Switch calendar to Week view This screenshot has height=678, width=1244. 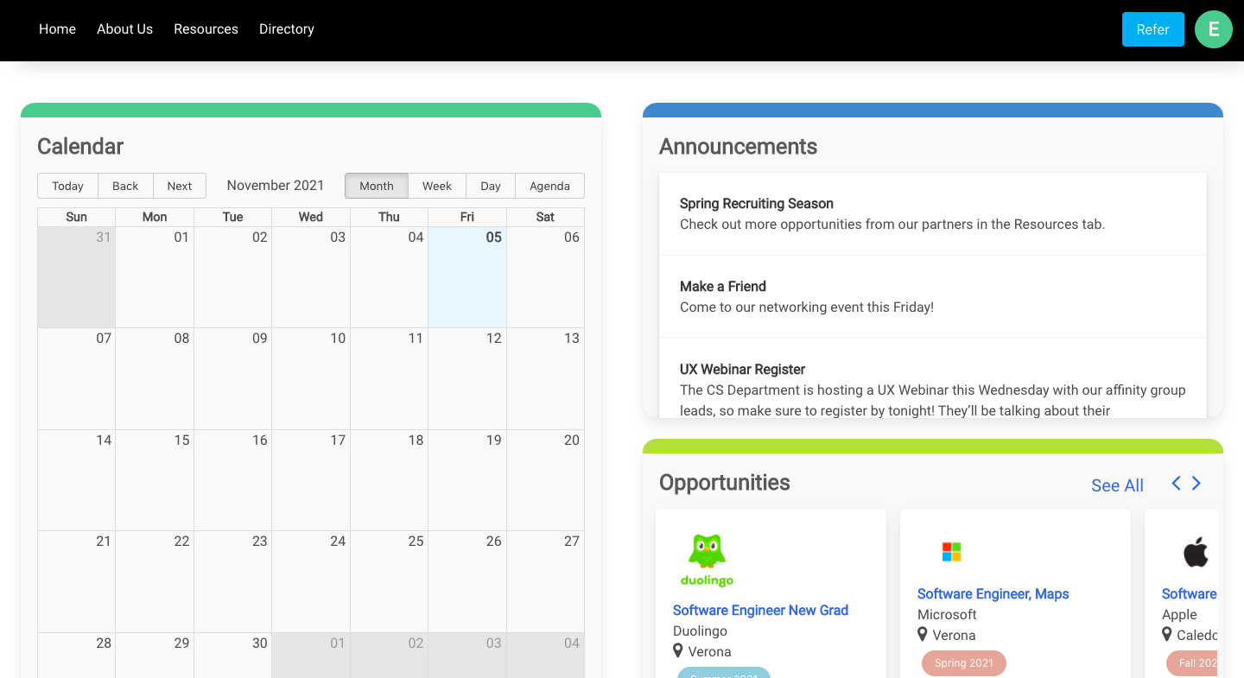click(x=436, y=186)
